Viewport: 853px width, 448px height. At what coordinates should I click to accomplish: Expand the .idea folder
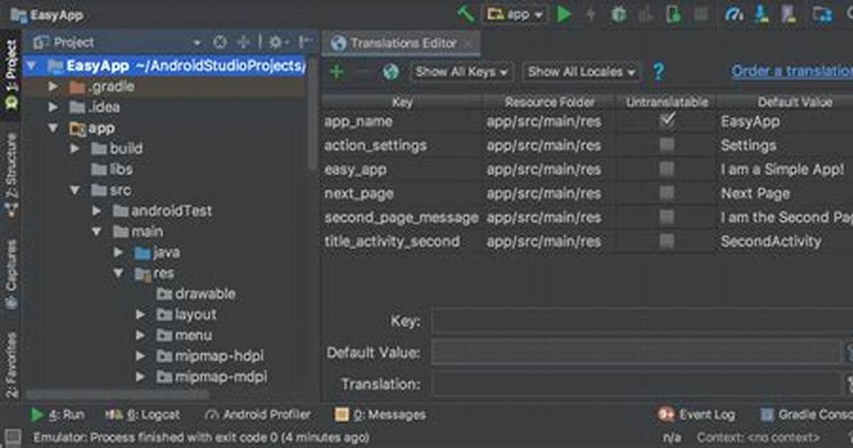click(x=53, y=107)
